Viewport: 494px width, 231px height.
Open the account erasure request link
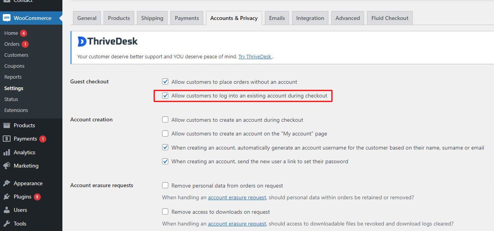[237, 197]
